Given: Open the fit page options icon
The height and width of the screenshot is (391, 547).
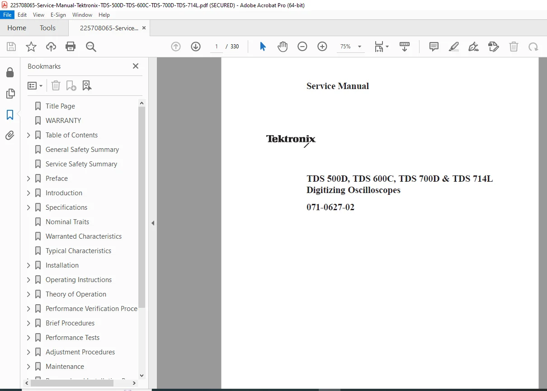Looking at the screenshot, I should point(381,47).
